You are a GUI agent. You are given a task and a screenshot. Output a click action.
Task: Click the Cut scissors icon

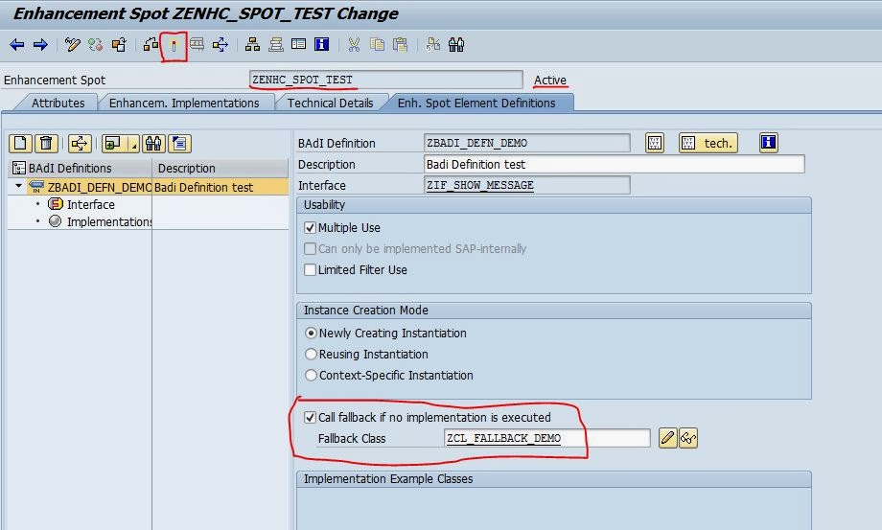click(x=354, y=45)
